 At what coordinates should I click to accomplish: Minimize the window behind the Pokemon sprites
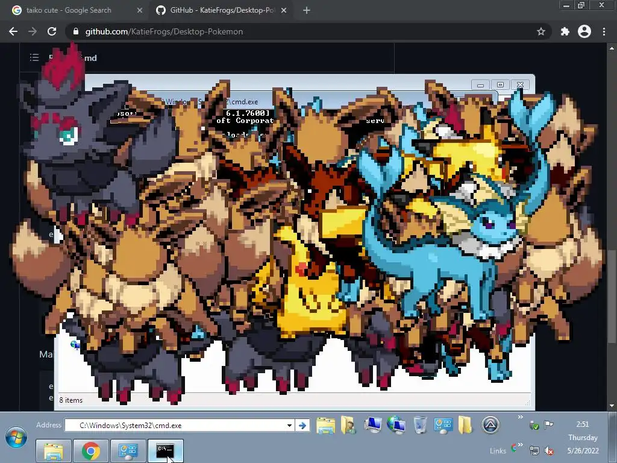tap(480, 84)
